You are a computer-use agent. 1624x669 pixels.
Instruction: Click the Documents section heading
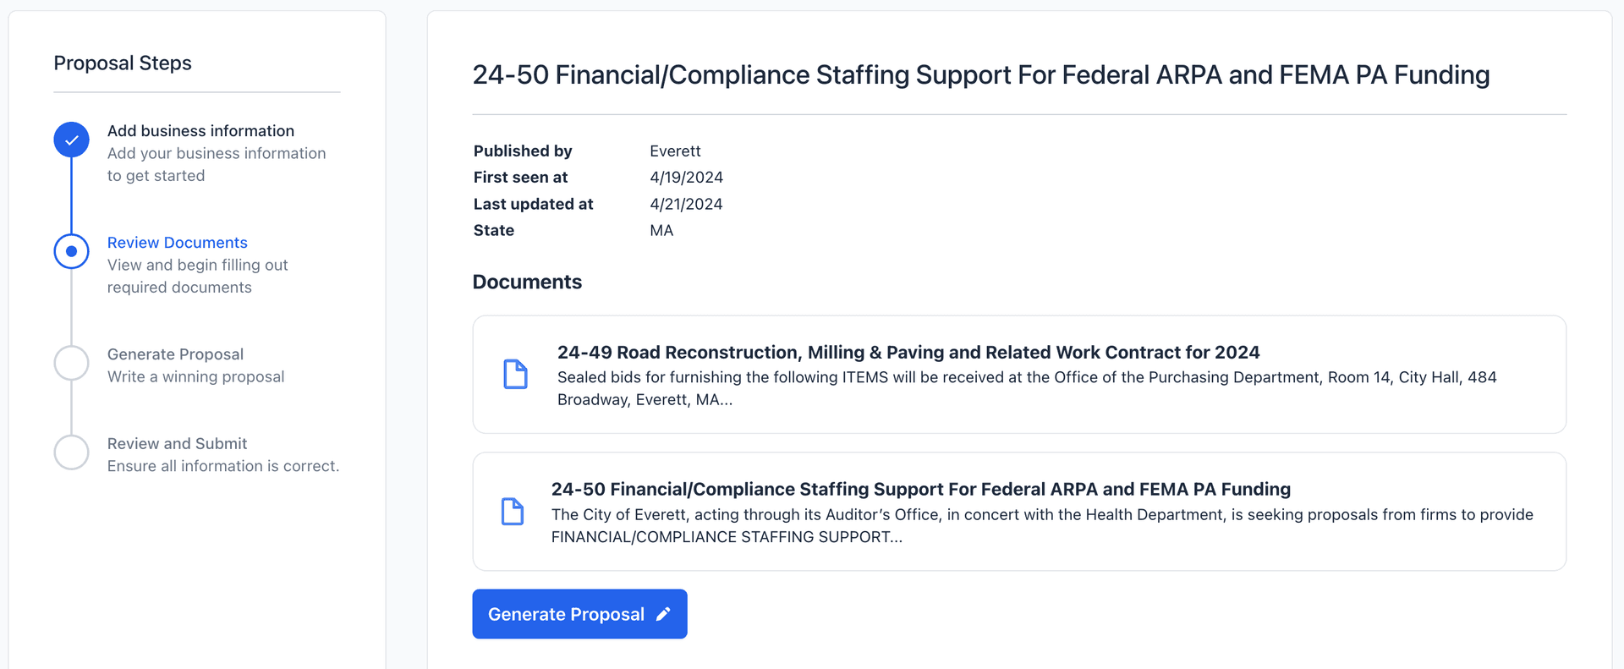click(x=527, y=282)
